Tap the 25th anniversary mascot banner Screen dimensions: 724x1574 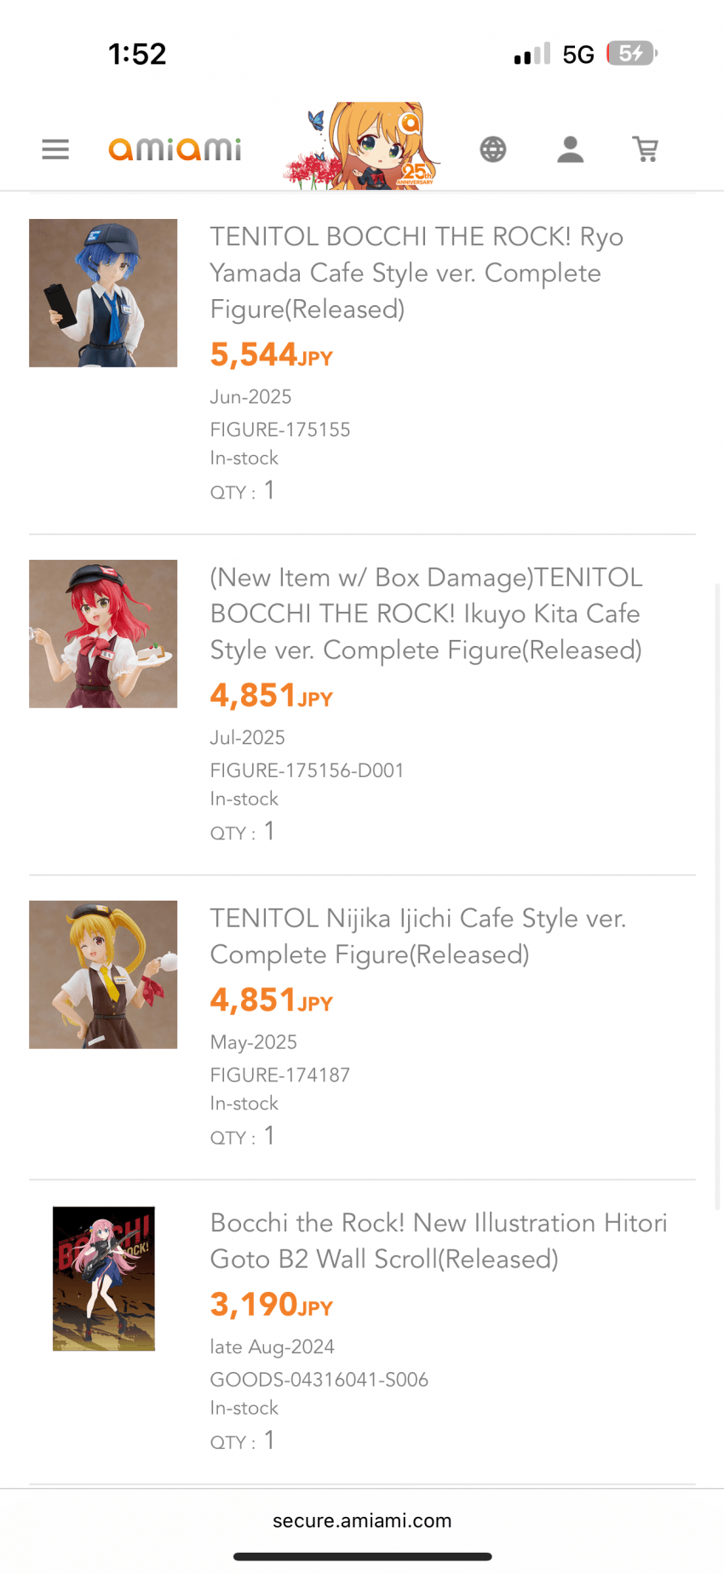coord(363,147)
